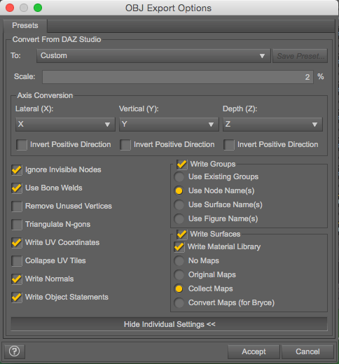
Task: Select Collect Maps radio button
Action: (x=179, y=289)
